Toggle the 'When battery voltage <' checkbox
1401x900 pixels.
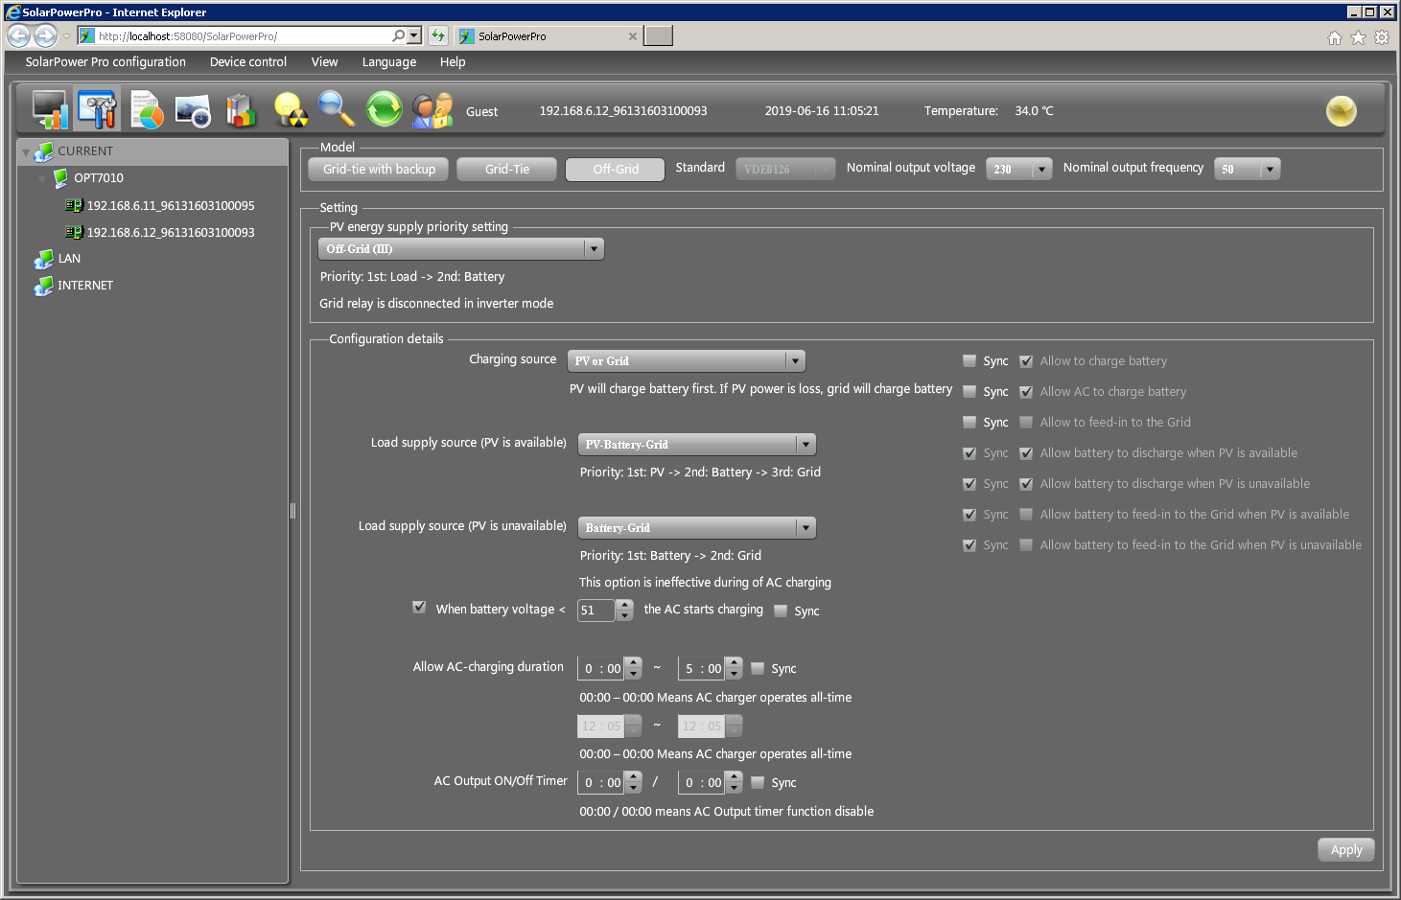[x=419, y=607]
